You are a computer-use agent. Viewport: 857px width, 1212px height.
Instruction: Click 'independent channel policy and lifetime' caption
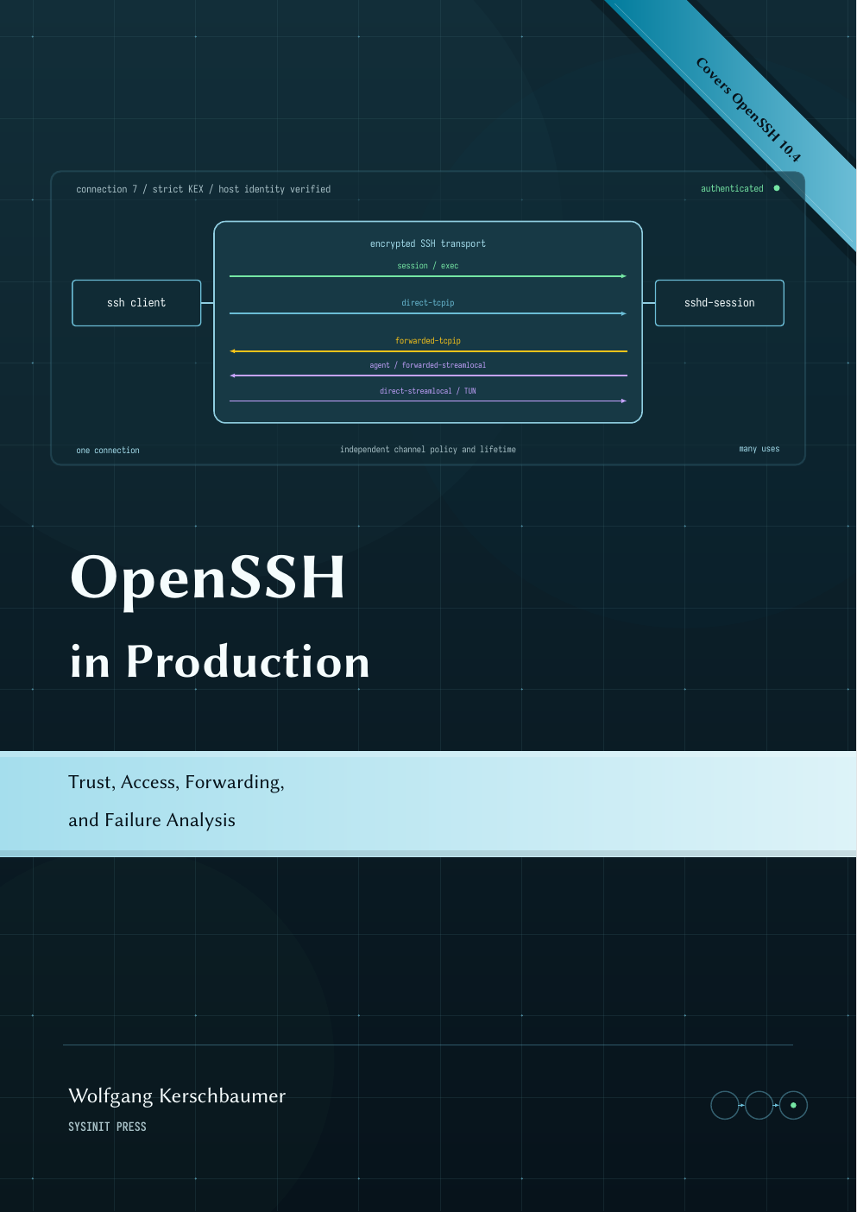428,450
